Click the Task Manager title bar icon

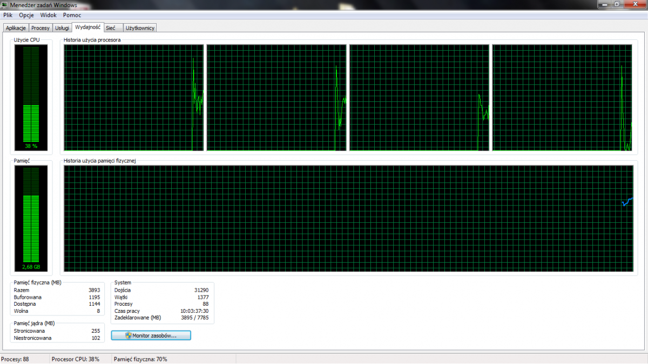point(5,5)
